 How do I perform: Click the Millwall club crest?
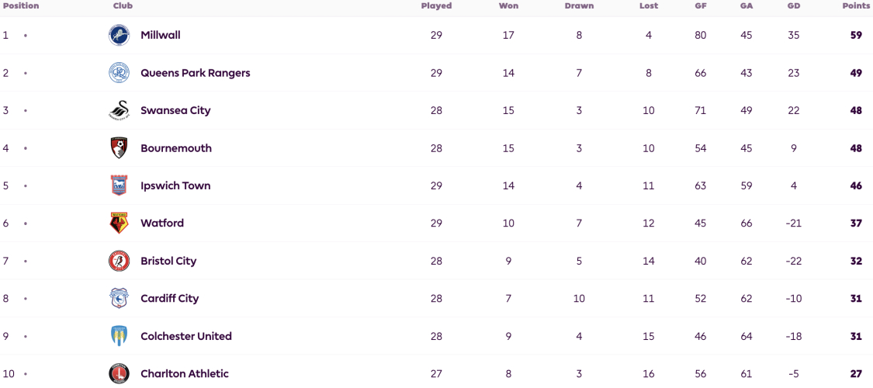click(x=119, y=35)
